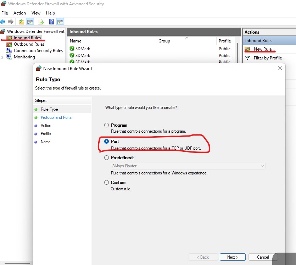Click the green check icon of first 3DMark
The width and height of the screenshot is (296, 265).
72,48
